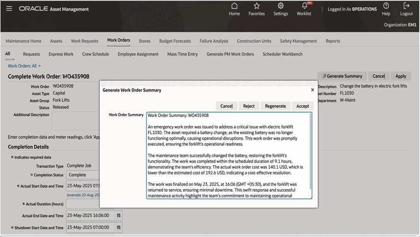Open the Reports tab
Image resolution: width=420 pixels, height=237 pixels.
point(333,41)
